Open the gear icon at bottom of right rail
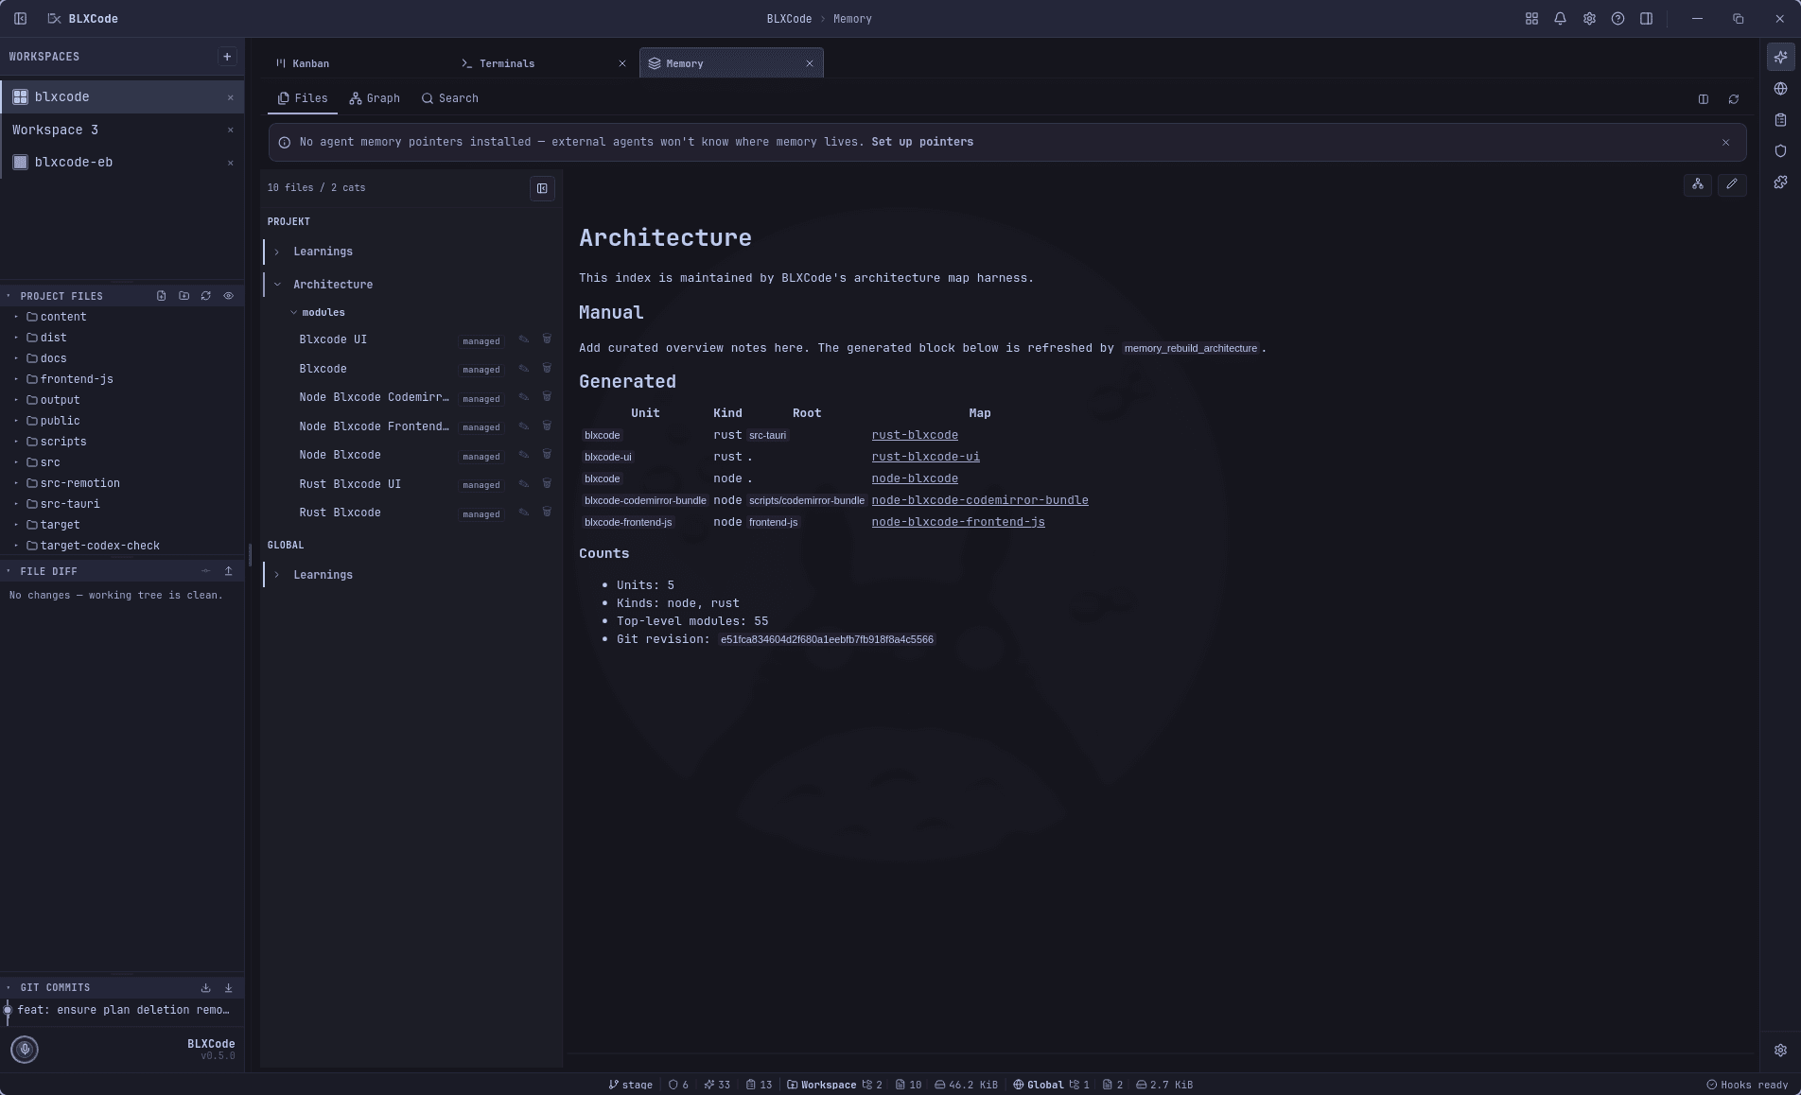This screenshot has height=1095, width=1801. click(x=1780, y=1051)
